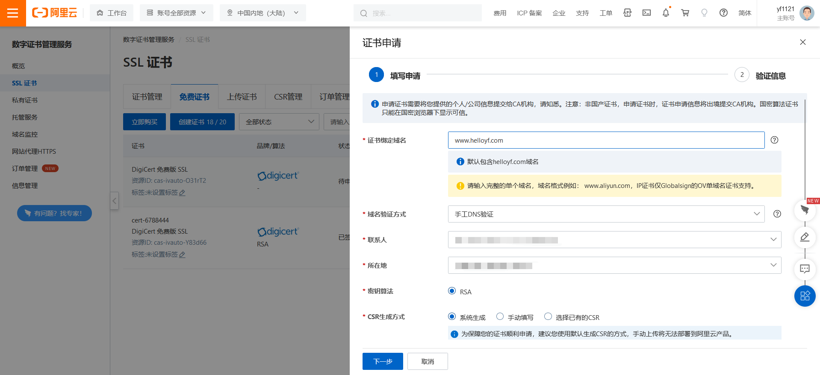Click 创建证书 18/20 button
This screenshot has height=375, width=820.
pyautogui.click(x=202, y=122)
